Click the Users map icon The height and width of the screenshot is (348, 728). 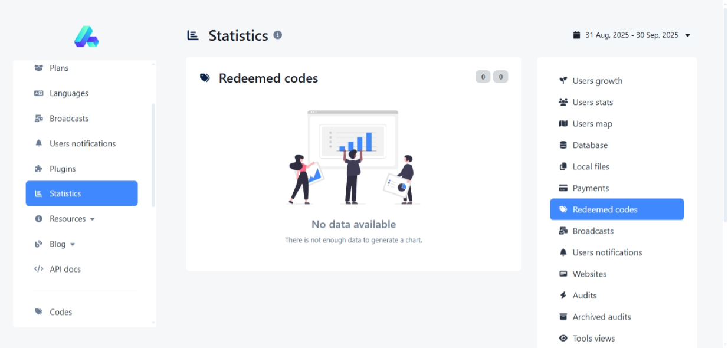point(563,124)
